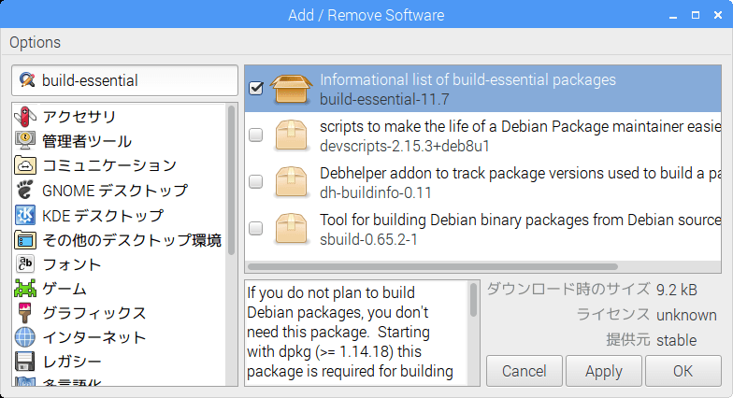The height and width of the screenshot is (398, 733).
Task: Enable the dh-buildinfo-0.11 checkbox
Action: [x=256, y=181]
